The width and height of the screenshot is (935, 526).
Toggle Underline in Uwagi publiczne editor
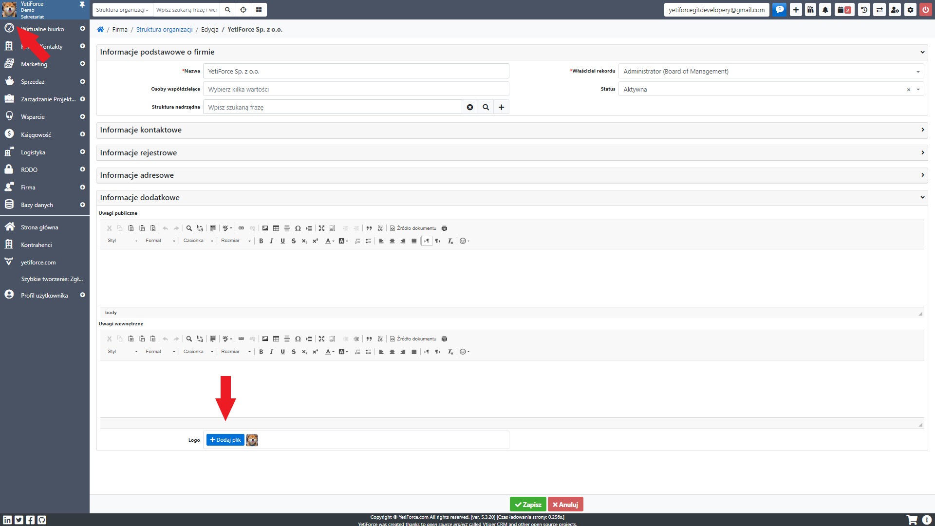click(x=282, y=241)
